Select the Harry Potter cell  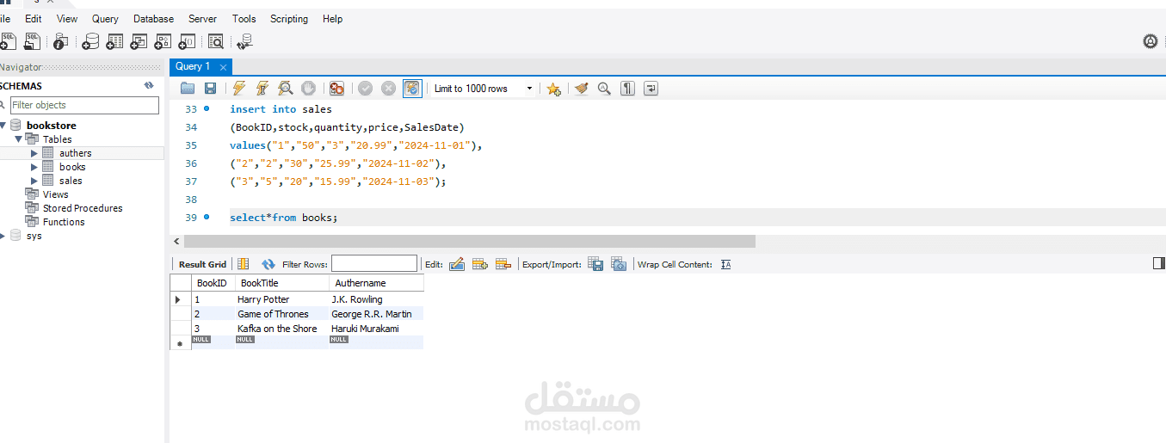[281, 299]
